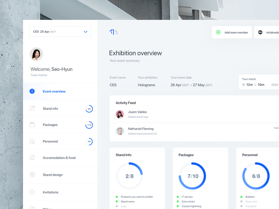Open Joann Valdez activity entry
The width and height of the screenshot is (279, 209).
(137, 114)
